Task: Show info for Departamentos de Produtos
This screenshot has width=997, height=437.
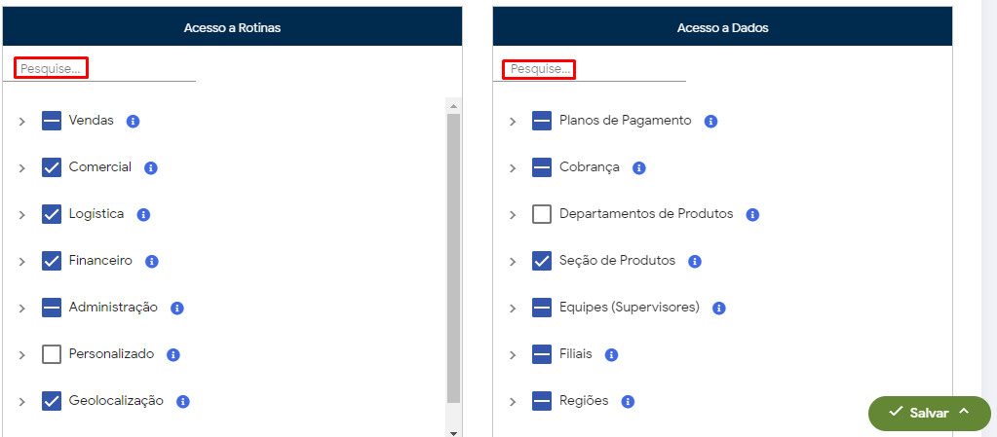Action: click(x=752, y=214)
